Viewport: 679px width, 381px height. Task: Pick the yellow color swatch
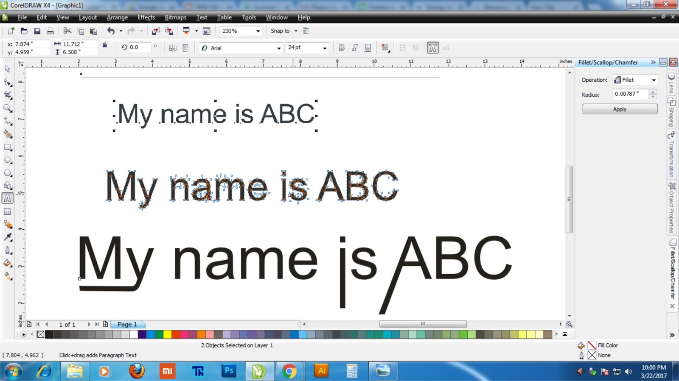tap(167, 334)
